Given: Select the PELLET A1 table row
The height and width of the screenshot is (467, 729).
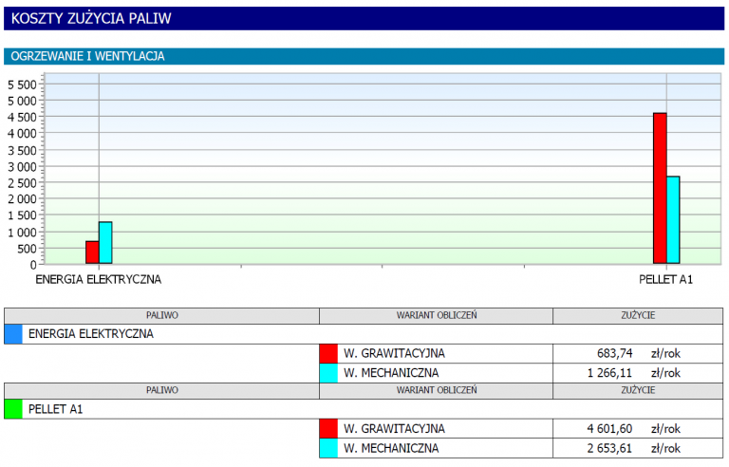Looking at the screenshot, I should tap(364, 409).
